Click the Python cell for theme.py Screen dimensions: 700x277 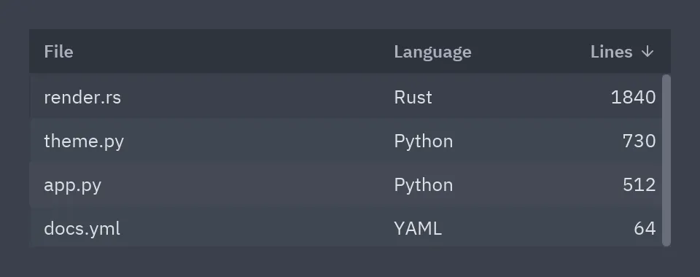pyautogui.click(x=423, y=141)
